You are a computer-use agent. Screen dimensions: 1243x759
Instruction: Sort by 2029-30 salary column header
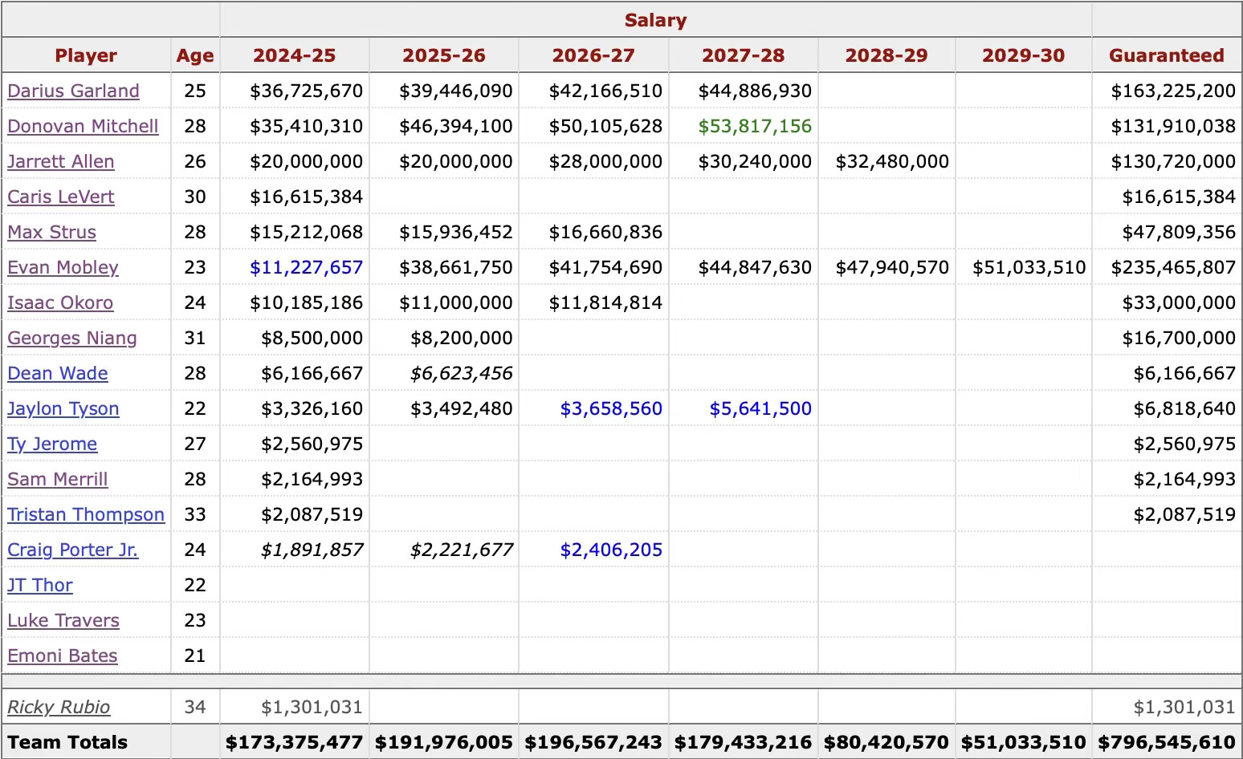point(1024,55)
